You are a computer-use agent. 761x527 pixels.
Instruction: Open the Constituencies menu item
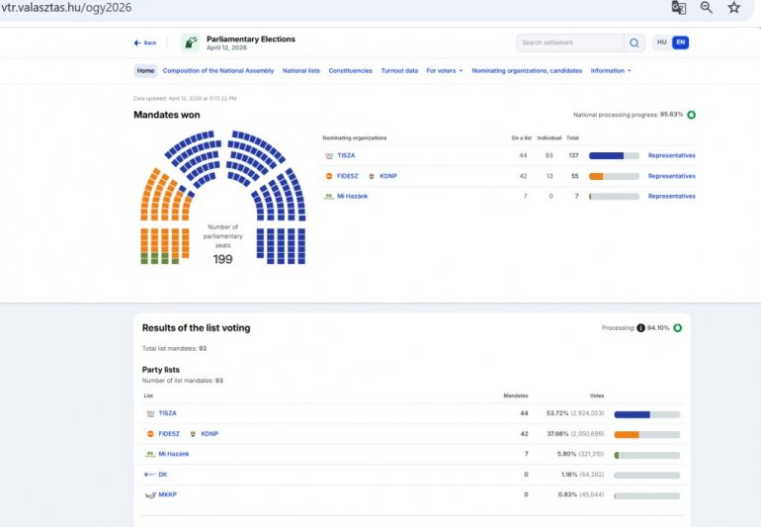click(350, 71)
